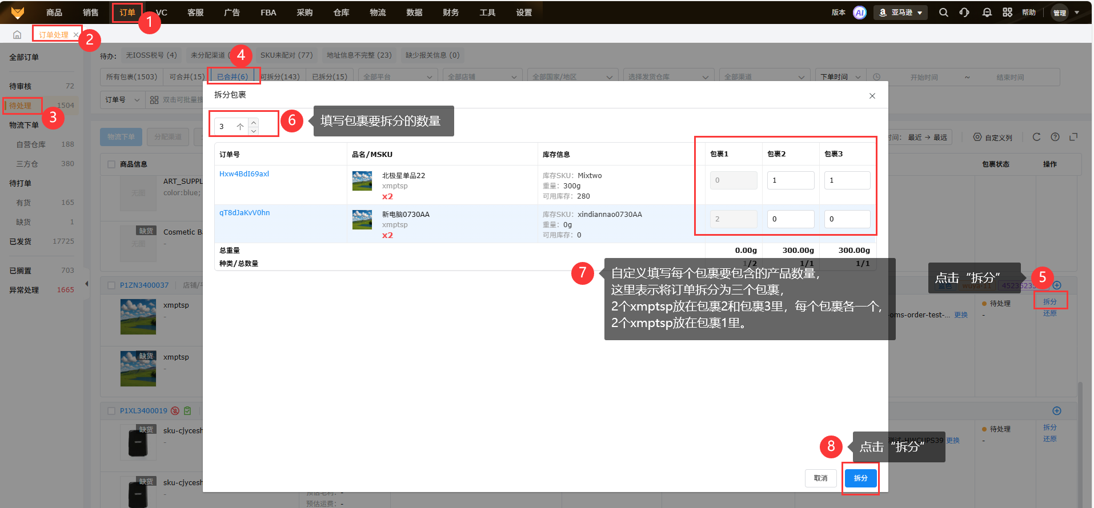This screenshot has width=1094, height=508.
Task: Close the 订单处理 tab
Action: coord(76,35)
